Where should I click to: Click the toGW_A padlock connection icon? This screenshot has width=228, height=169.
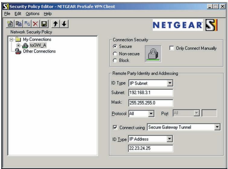click(25, 46)
